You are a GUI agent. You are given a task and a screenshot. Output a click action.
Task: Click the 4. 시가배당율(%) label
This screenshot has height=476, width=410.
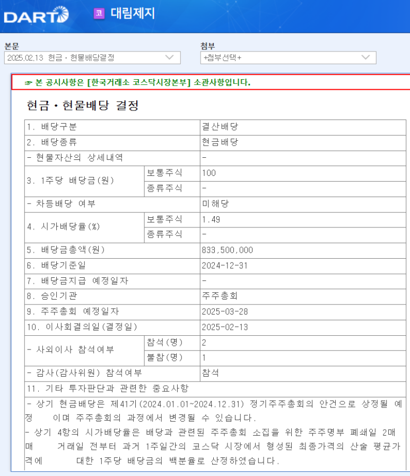click(63, 226)
